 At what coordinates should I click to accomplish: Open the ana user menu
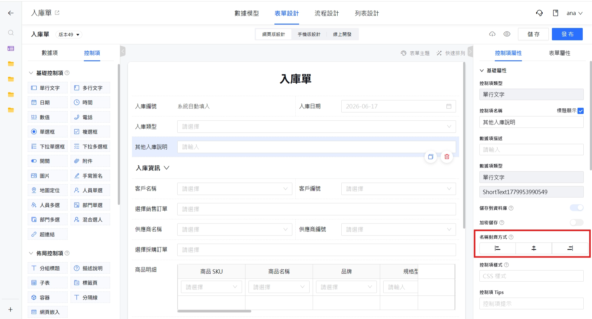click(x=574, y=13)
